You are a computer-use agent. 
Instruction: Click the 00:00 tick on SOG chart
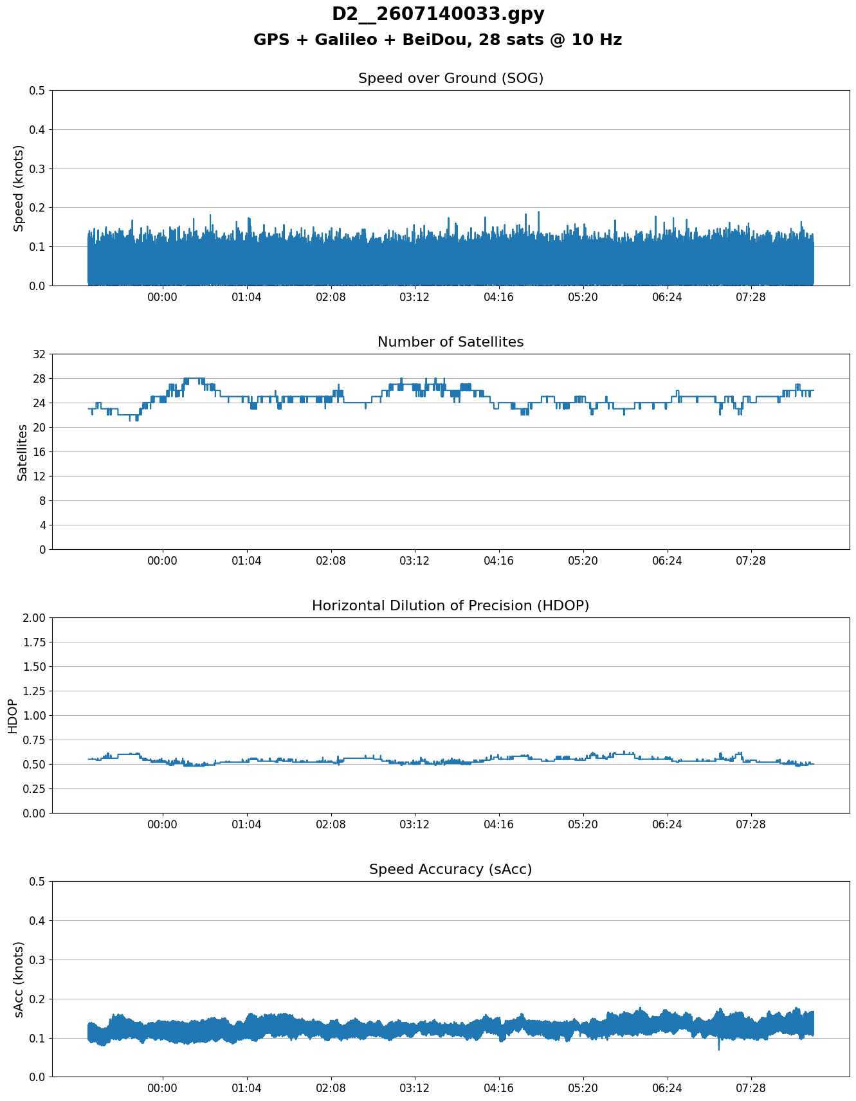163,297
